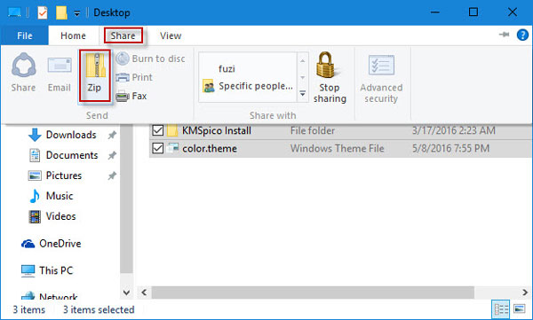
Task: Click the Zip ribbon button
Action: coord(94,75)
